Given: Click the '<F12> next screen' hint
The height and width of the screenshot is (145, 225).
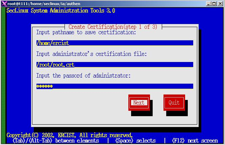Looking at the screenshot, I should [x=195, y=141].
